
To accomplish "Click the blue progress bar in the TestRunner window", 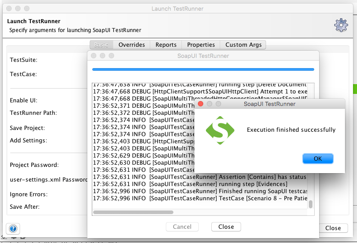I will 203,69.
